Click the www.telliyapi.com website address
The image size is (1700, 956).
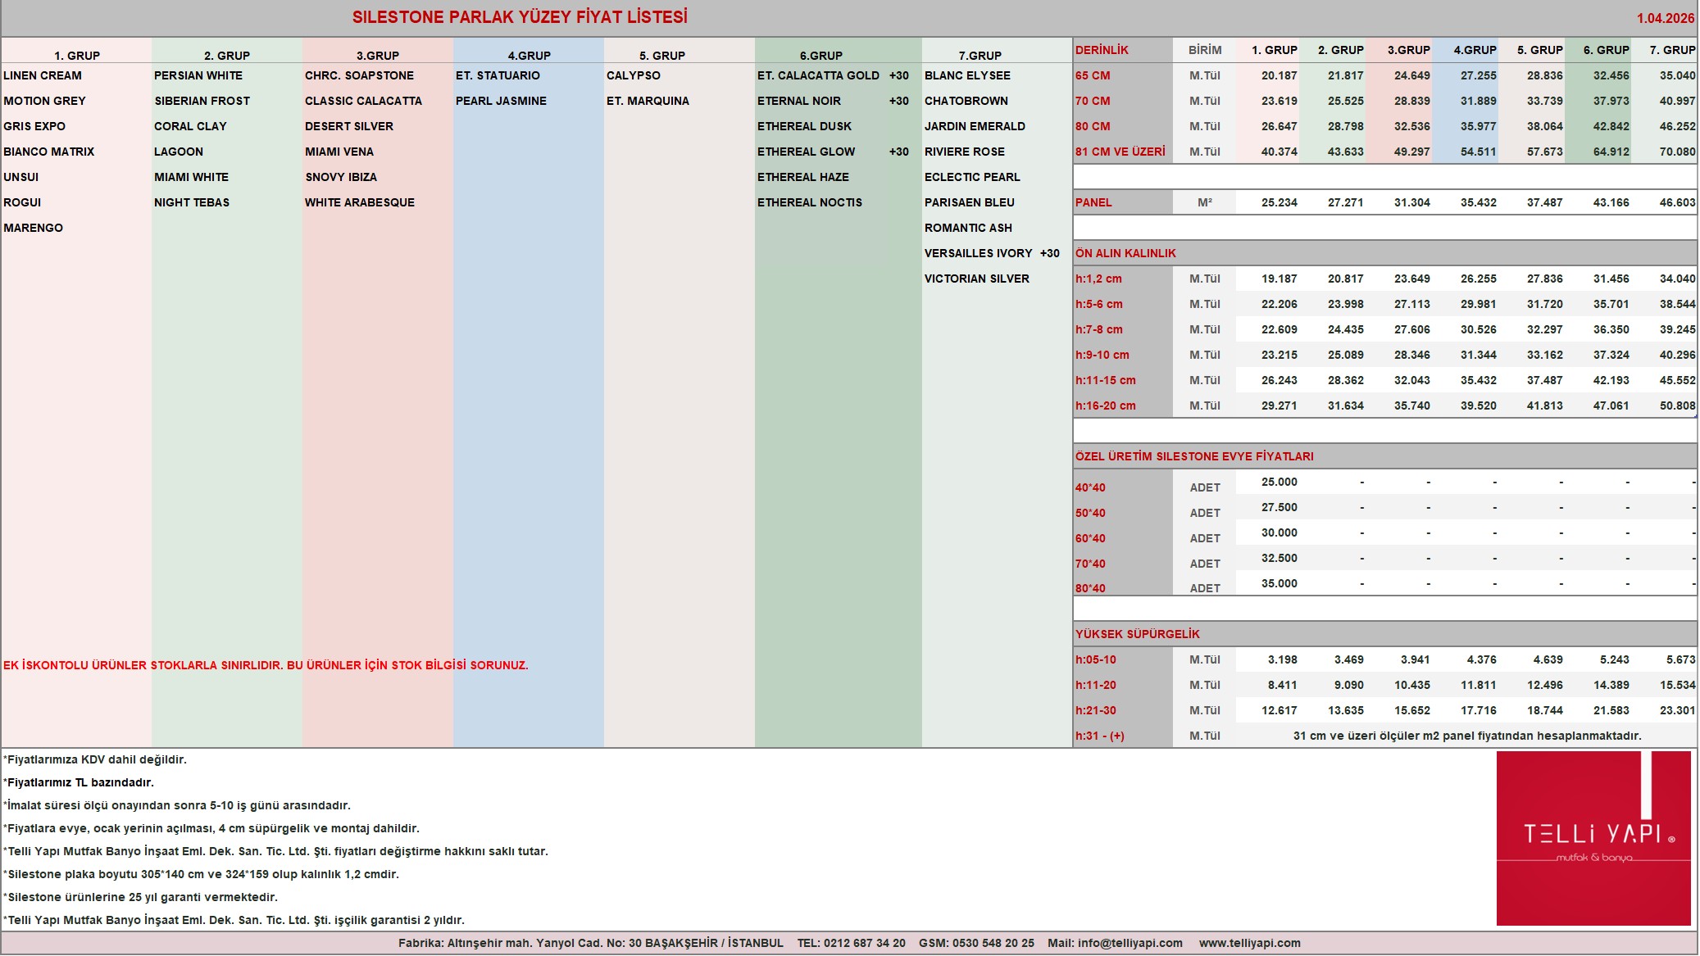(1250, 943)
